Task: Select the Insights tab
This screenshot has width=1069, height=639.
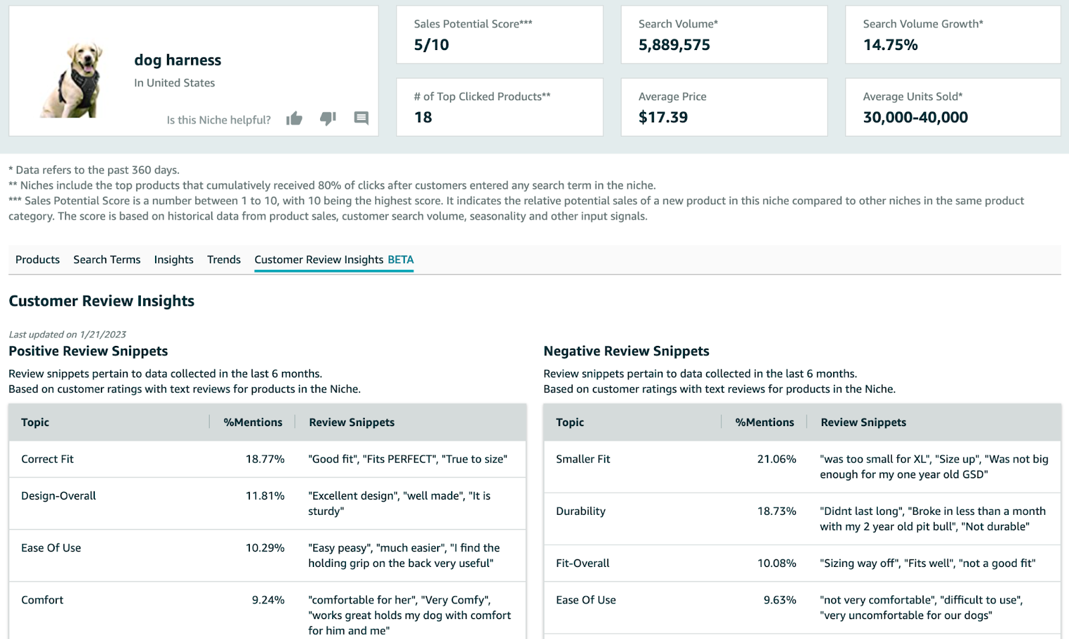Action: tap(174, 260)
